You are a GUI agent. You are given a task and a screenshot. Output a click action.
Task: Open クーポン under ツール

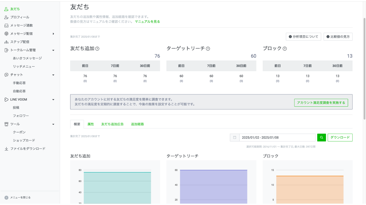pos(19,132)
